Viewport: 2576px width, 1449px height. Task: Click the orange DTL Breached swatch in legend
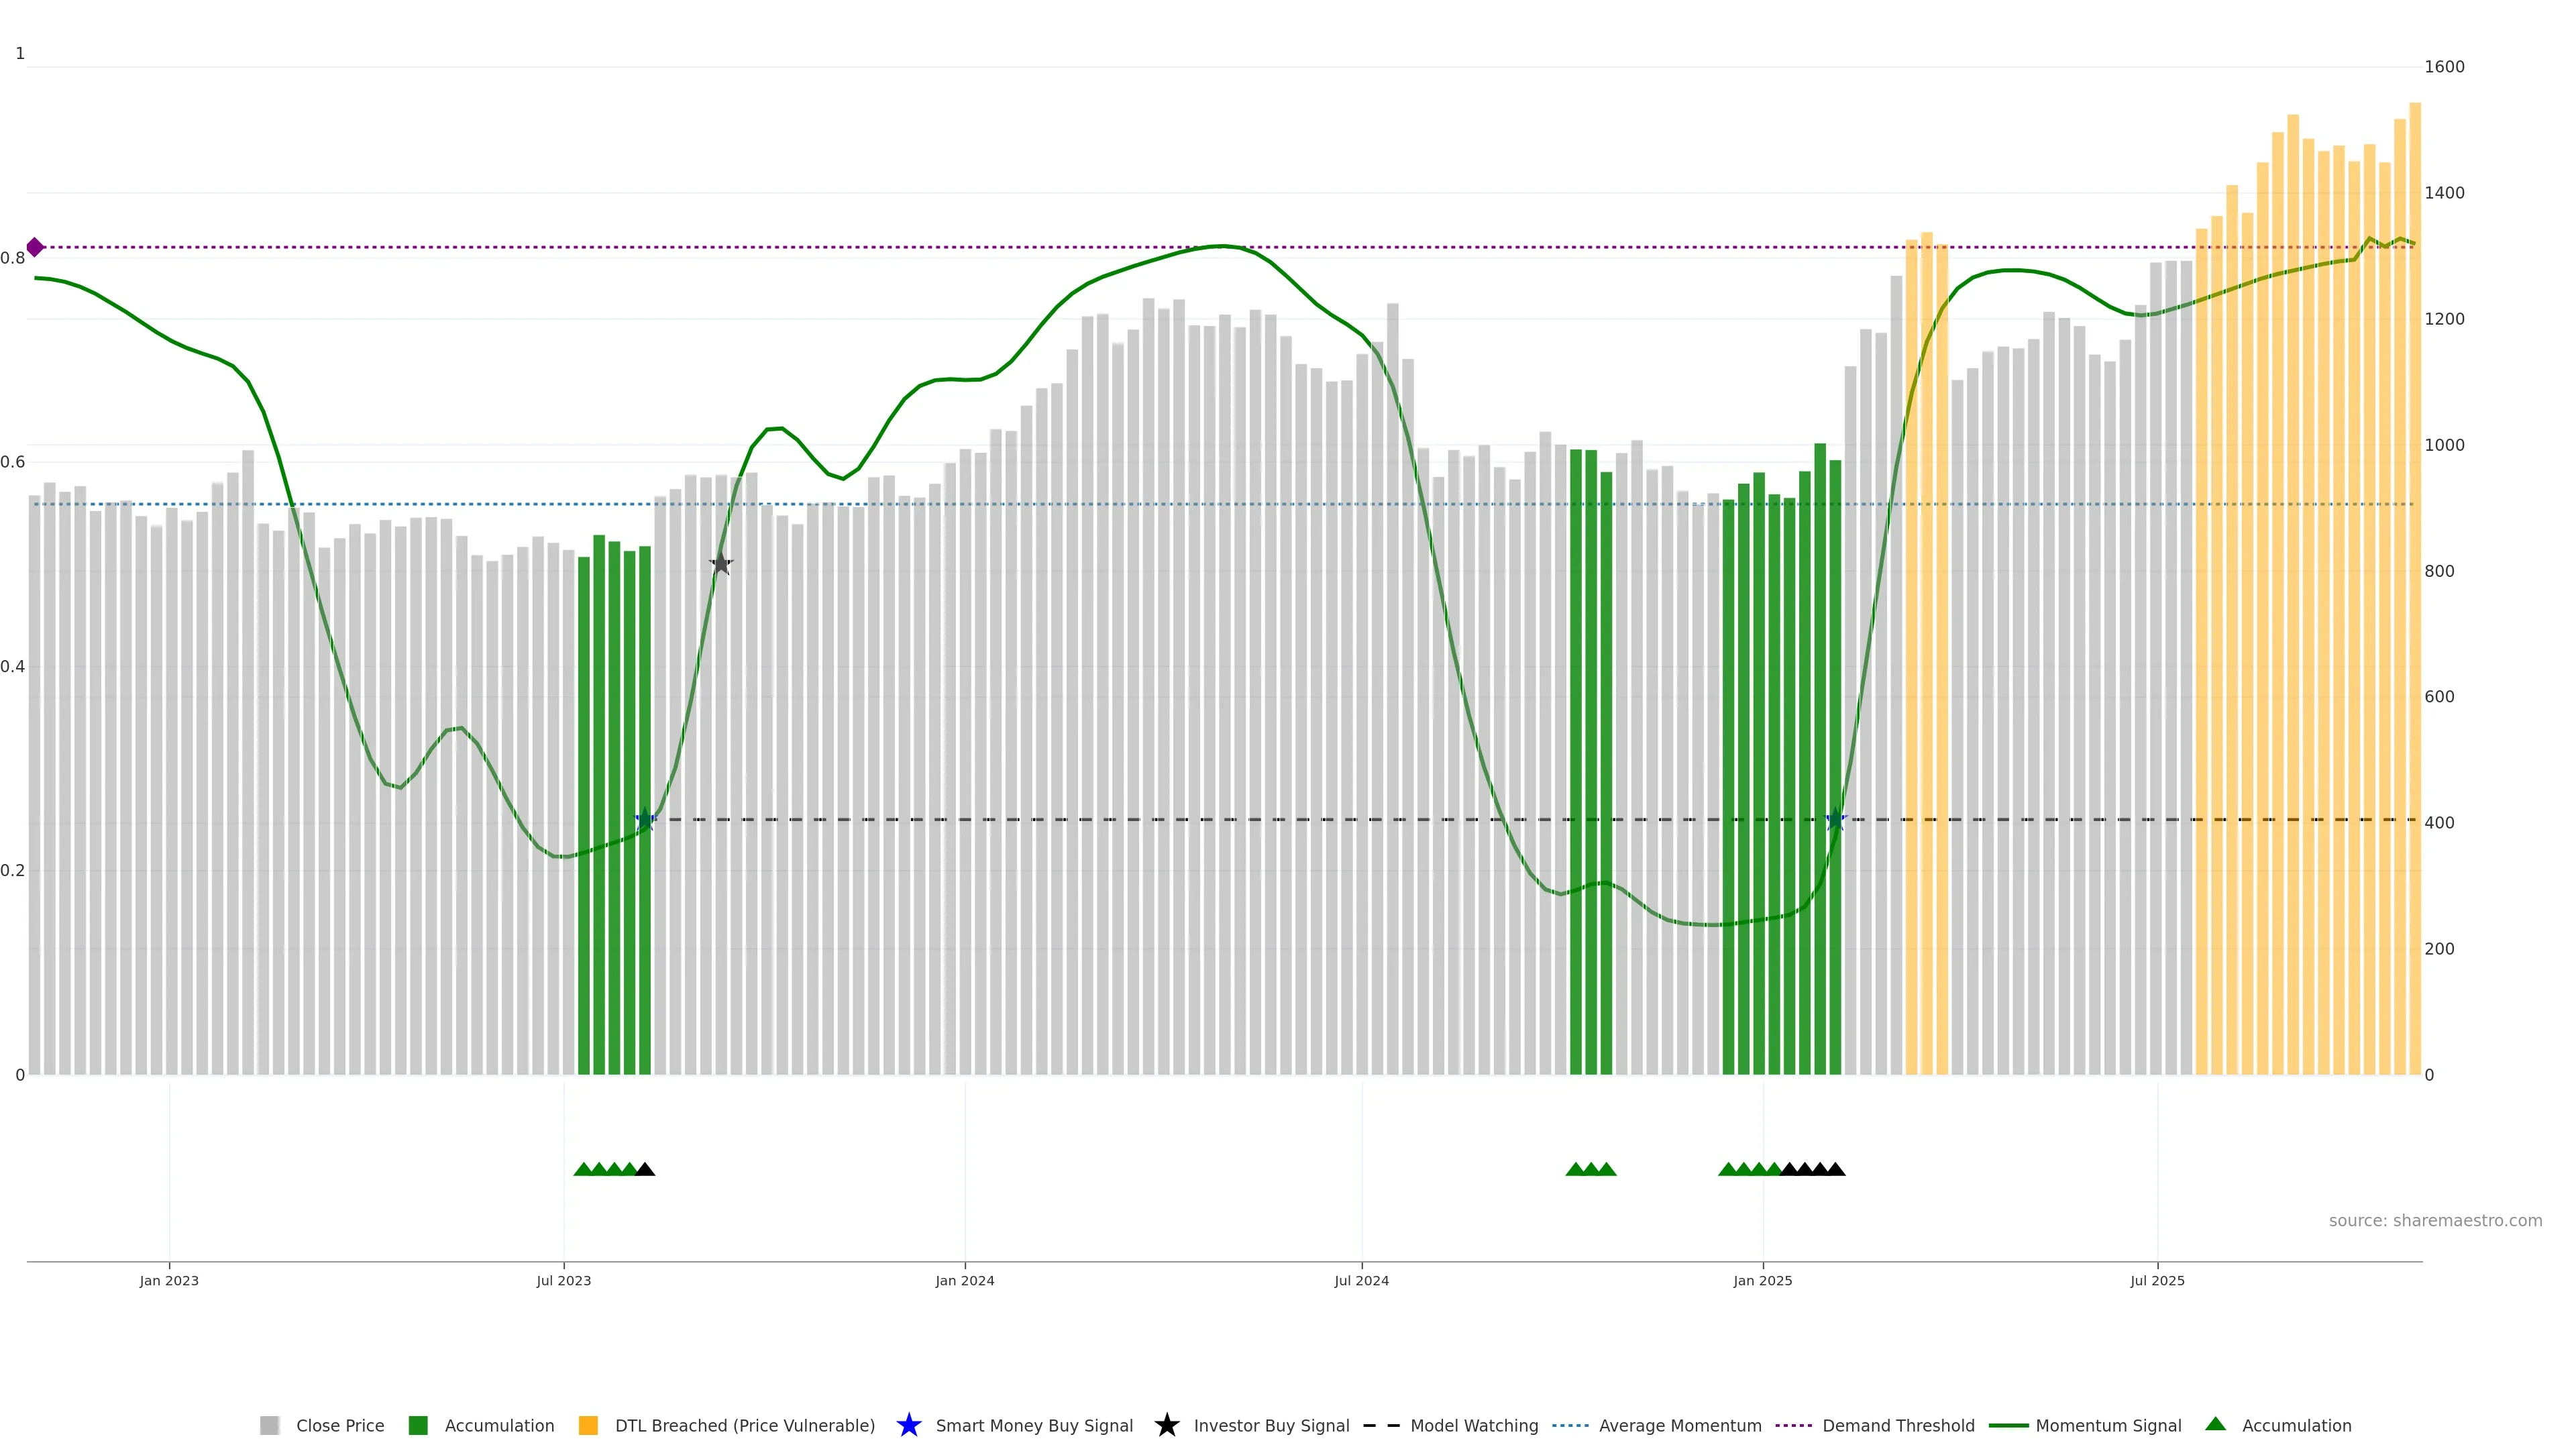click(588, 1425)
